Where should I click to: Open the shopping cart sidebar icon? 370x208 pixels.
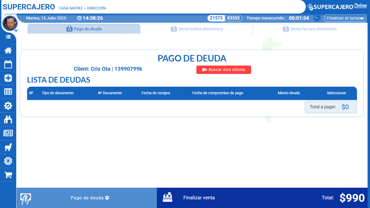8,175
